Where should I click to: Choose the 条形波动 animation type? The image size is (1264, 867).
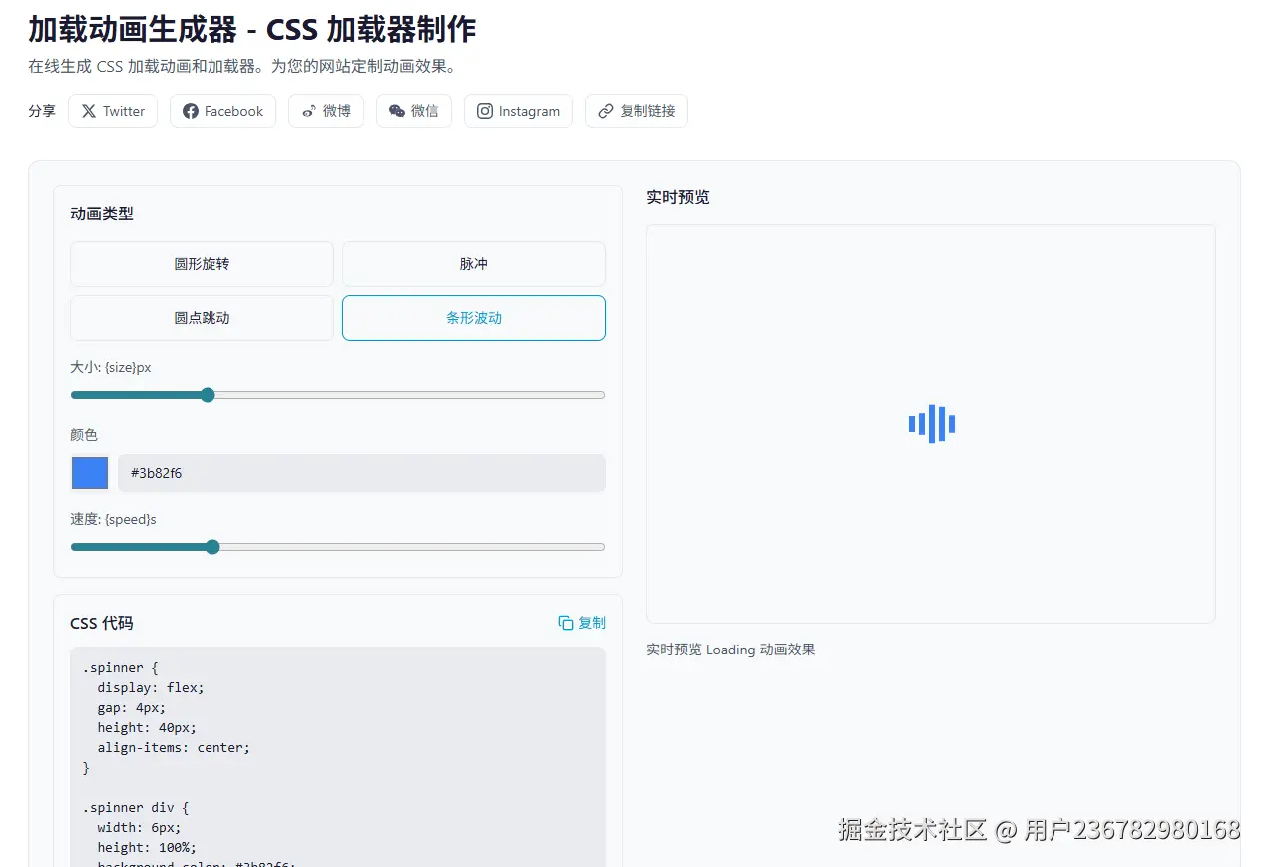474,318
